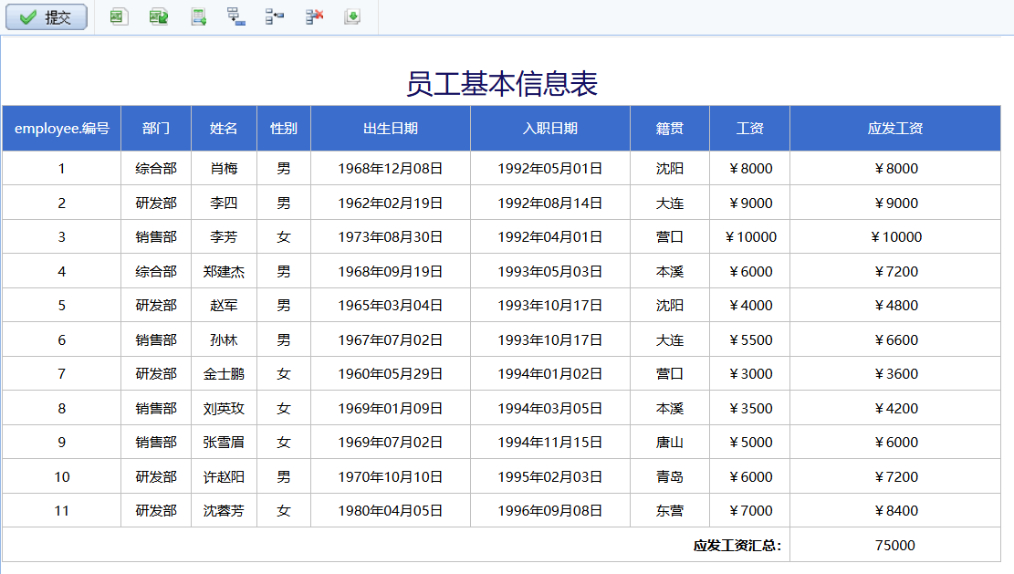Click the 入职日期 column header
This screenshot has height=574, width=1014.
pos(550,129)
